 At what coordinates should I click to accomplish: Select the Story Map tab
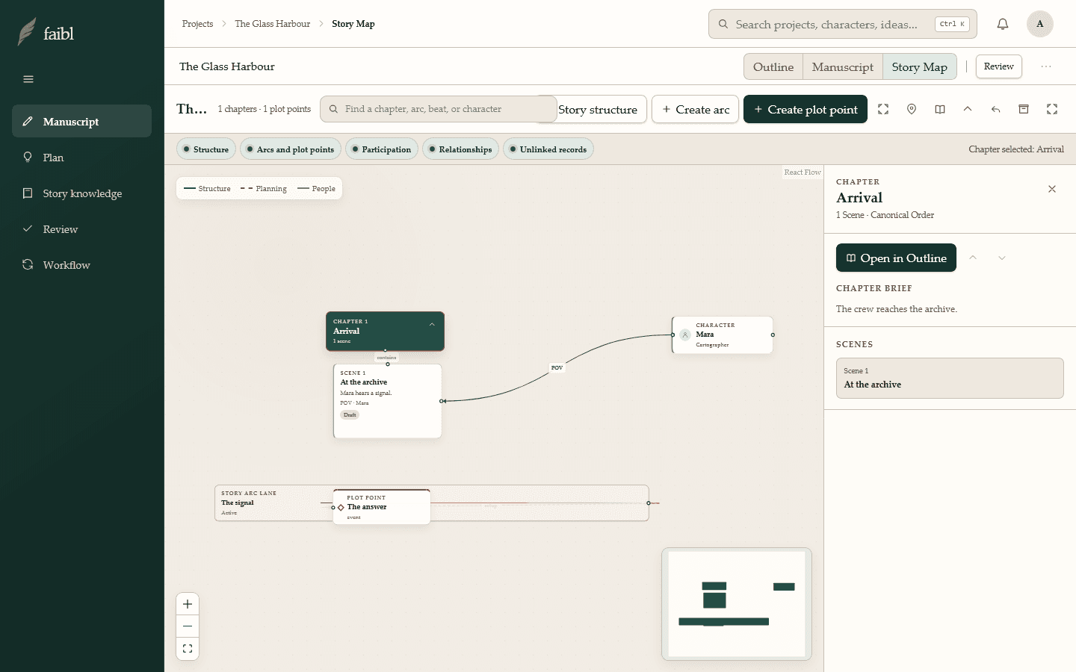pyautogui.click(x=920, y=66)
